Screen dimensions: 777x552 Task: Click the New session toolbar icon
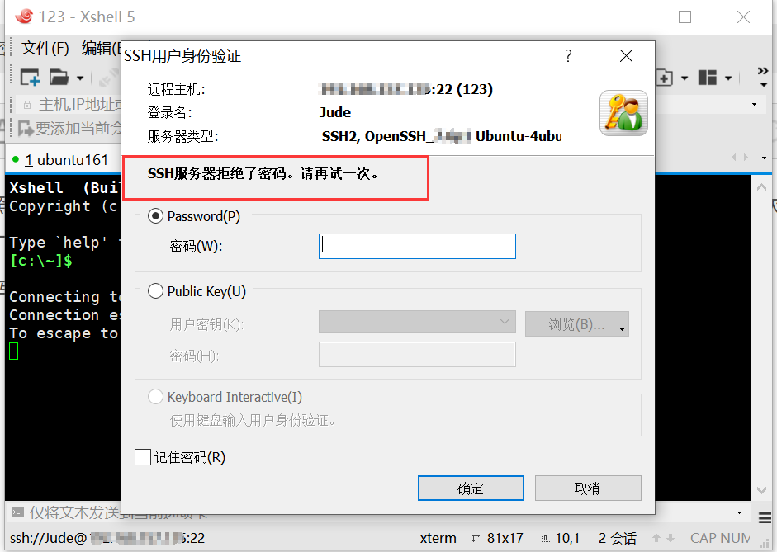[30, 78]
